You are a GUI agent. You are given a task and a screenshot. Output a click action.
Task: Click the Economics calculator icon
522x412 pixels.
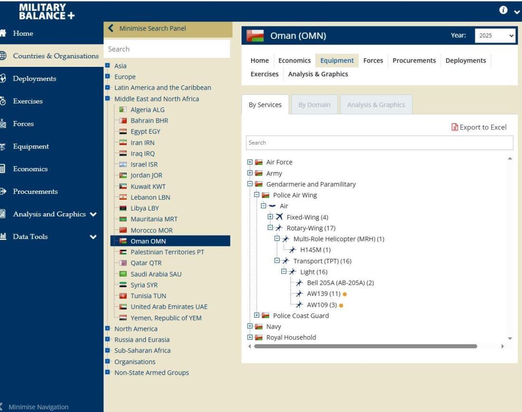pos(3,169)
